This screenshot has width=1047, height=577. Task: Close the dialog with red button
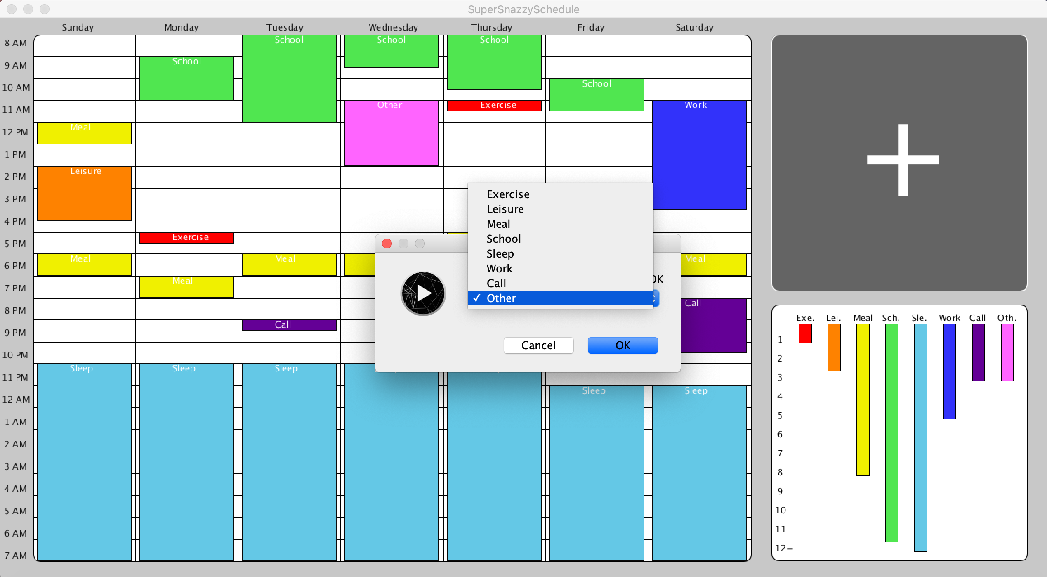[387, 244]
